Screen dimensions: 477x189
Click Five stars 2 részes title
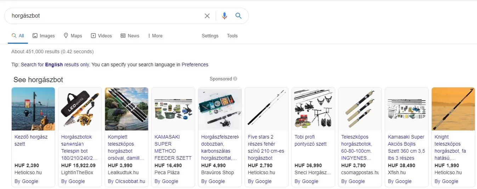tap(266, 147)
